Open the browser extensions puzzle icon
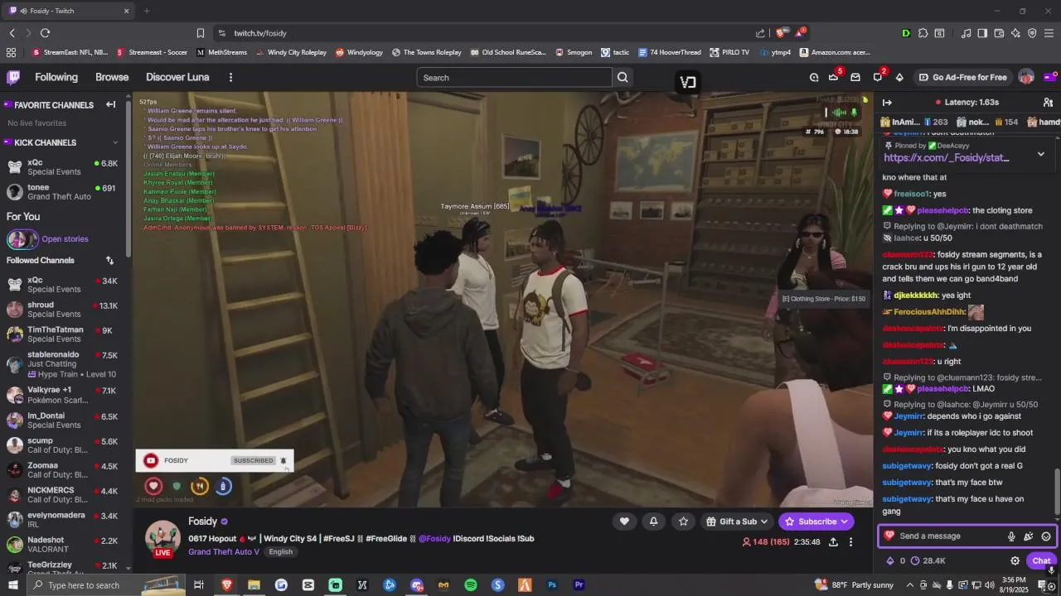This screenshot has width=1061, height=596. click(x=923, y=33)
